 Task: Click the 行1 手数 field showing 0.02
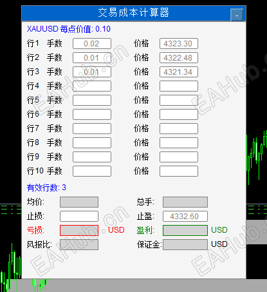pyautogui.click(x=92, y=44)
